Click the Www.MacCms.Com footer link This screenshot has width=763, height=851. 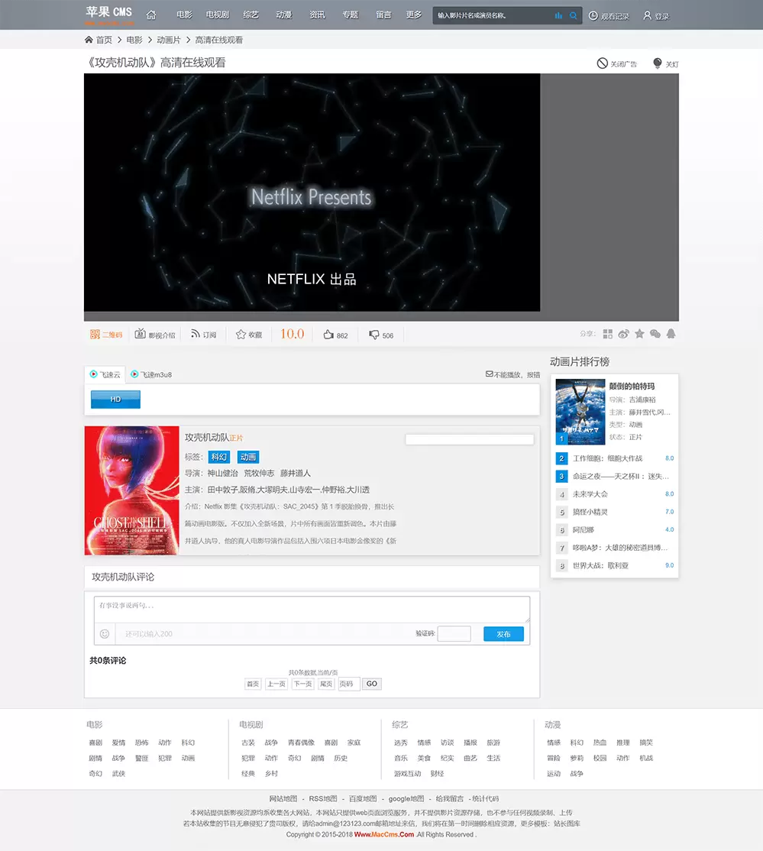pos(384,835)
